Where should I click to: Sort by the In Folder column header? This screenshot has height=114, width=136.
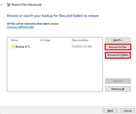(45, 40)
